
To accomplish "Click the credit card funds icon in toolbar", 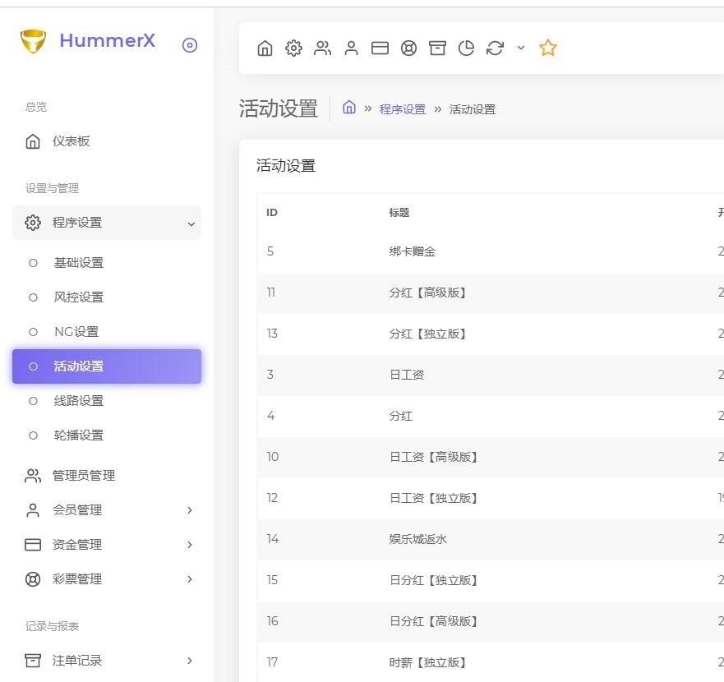I will (380, 48).
